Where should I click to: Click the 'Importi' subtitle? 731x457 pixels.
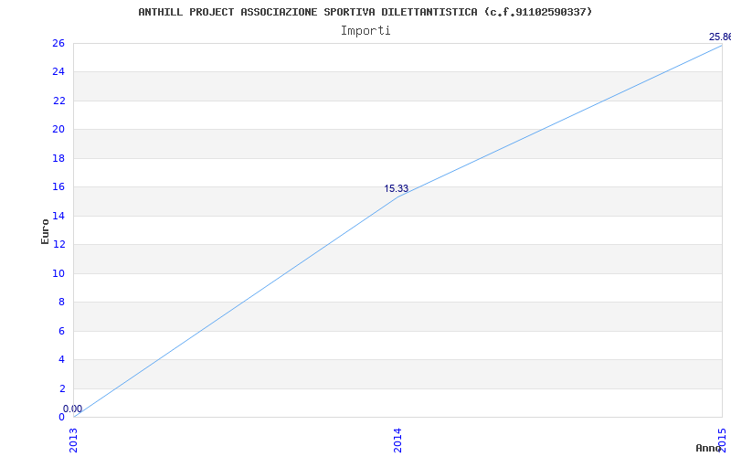365,31
